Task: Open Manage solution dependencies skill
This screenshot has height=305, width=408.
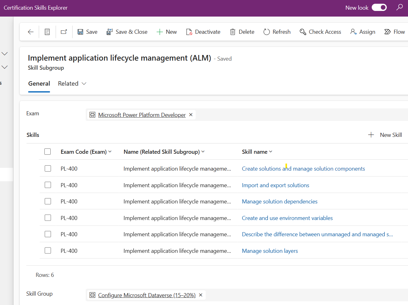Action: tap(280, 201)
